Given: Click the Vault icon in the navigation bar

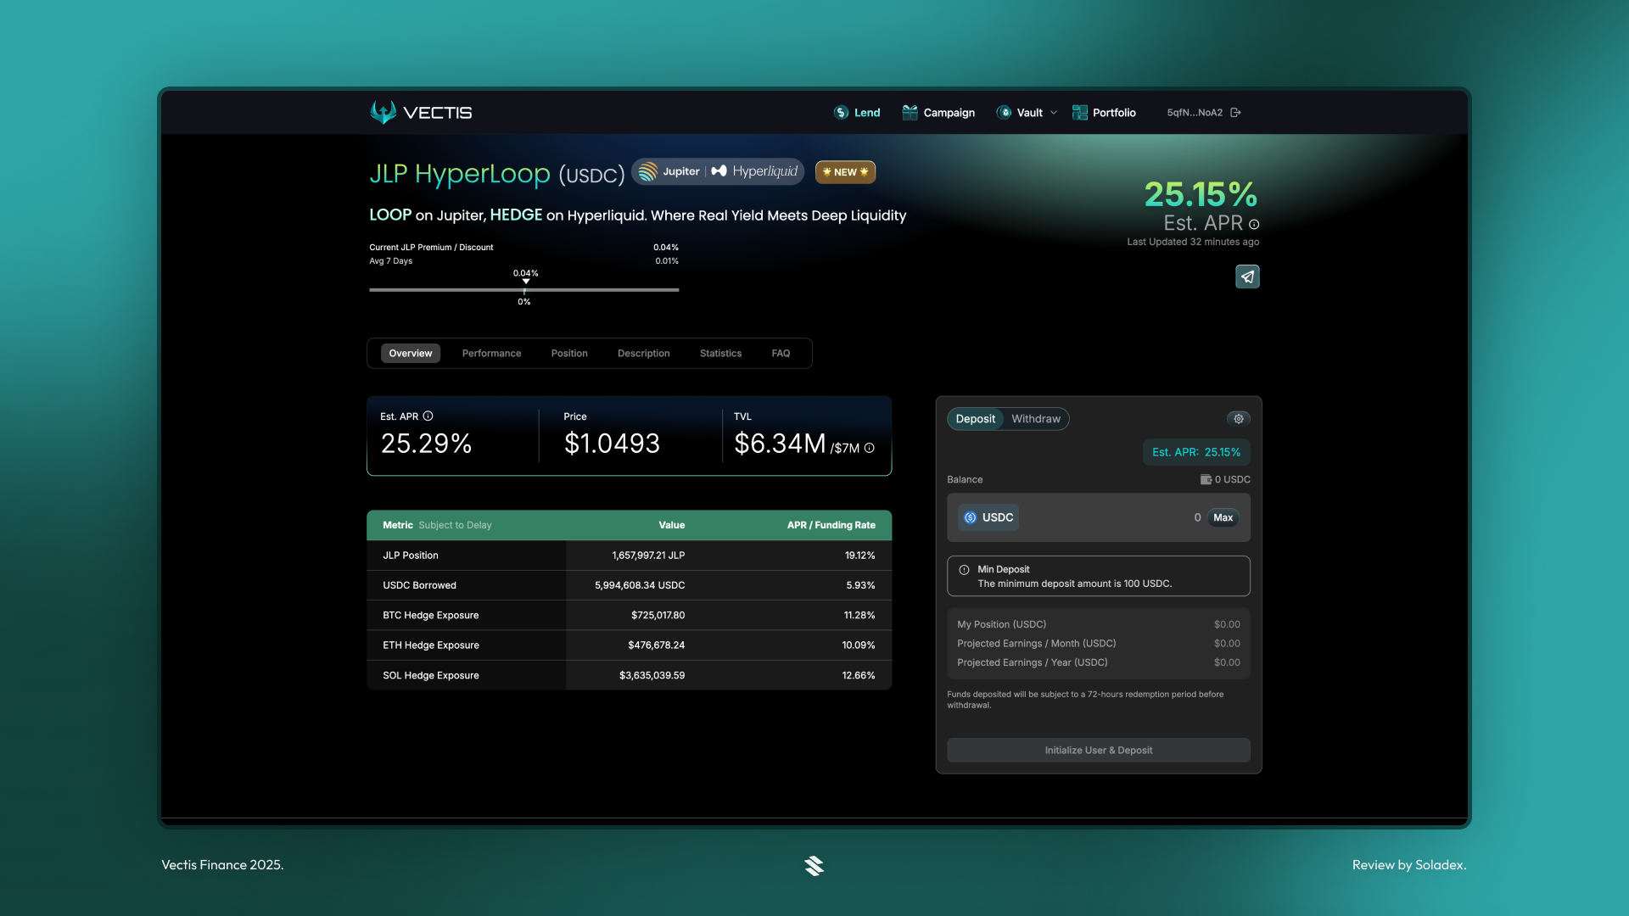Looking at the screenshot, I should tap(1004, 113).
